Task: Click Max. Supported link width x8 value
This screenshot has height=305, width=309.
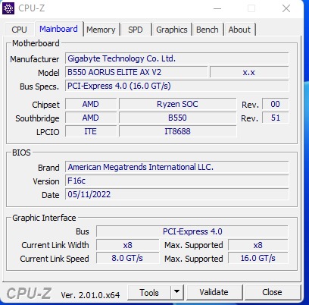Action: pyautogui.click(x=257, y=245)
